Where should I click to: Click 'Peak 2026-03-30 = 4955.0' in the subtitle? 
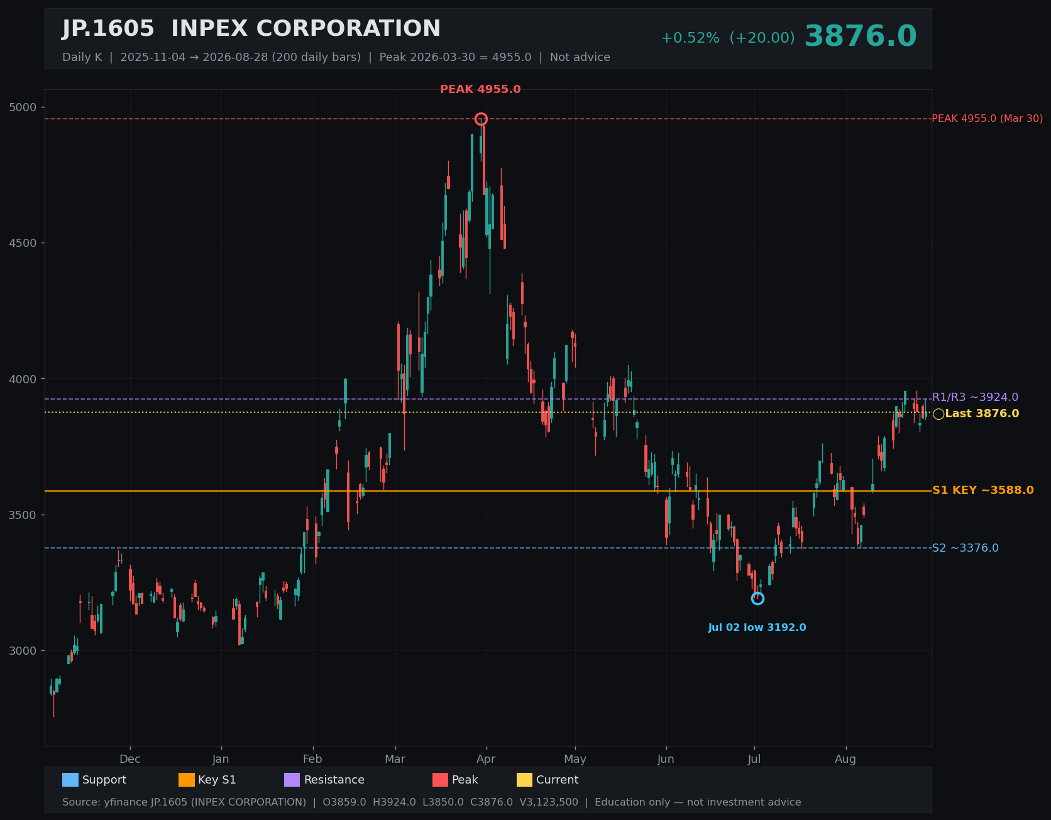(455, 57)
